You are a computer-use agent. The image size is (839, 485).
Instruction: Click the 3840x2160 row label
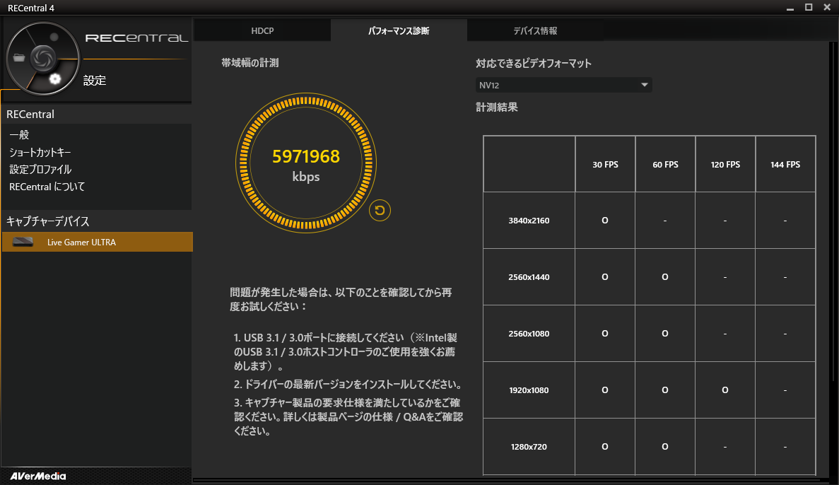529,221
